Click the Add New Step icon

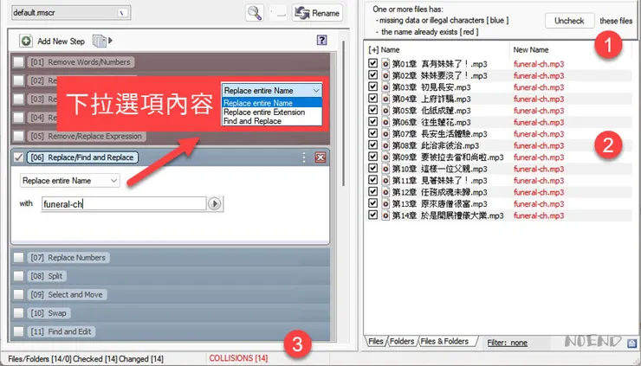26,41
